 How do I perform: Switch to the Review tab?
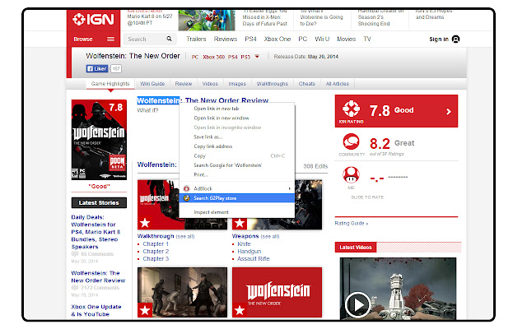(184, 84)
